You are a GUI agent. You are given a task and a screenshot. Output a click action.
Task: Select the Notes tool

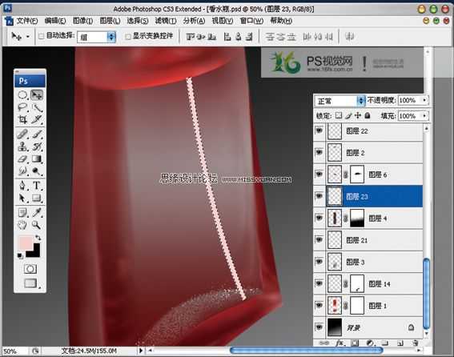[22, 213]
